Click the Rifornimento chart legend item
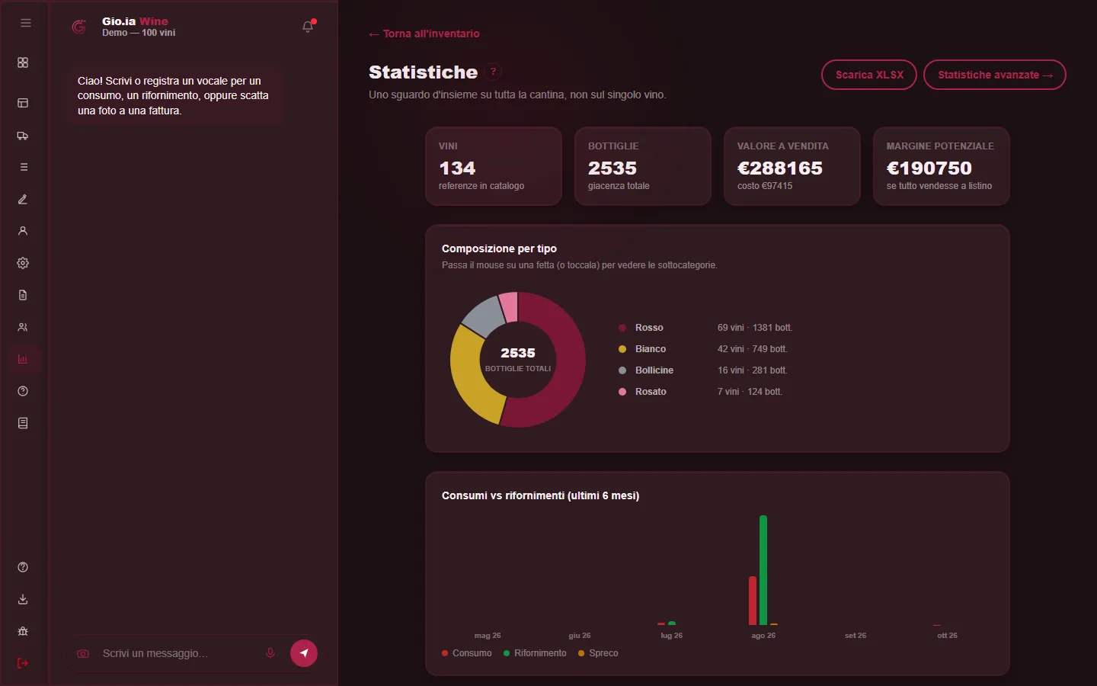The width and height of the screenshot is (1097, 686). (535, 653)
